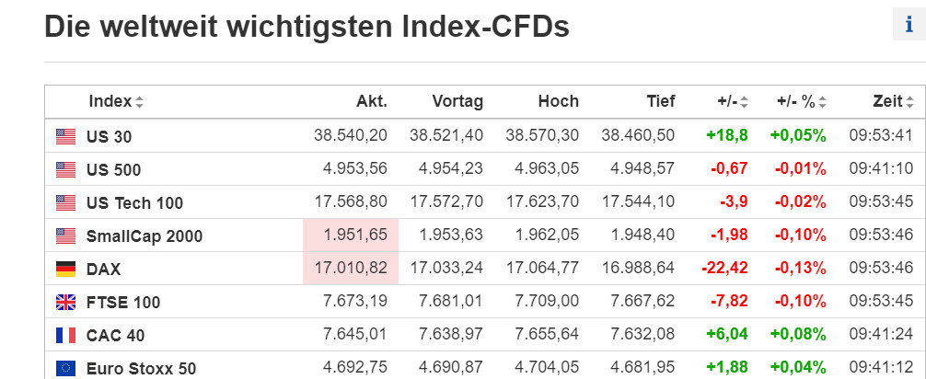The height and width of the screenshot is (379, 926).
Task: Click the EU flag beside Euro Stoxx 50
Action: pyautogui.click(x=65, y=369)
